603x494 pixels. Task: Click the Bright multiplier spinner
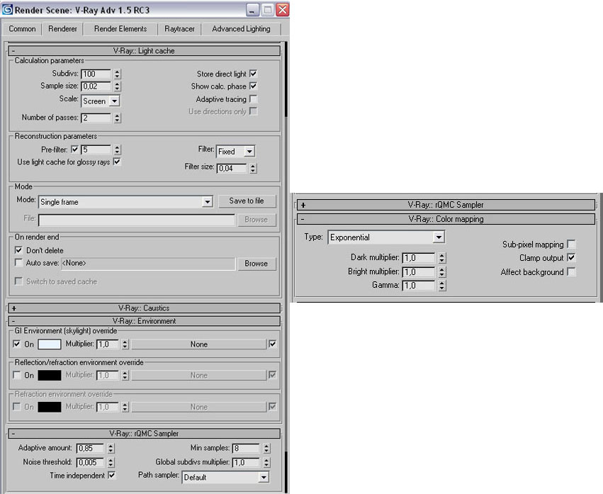pyautogui.click(x=442, y=272)
